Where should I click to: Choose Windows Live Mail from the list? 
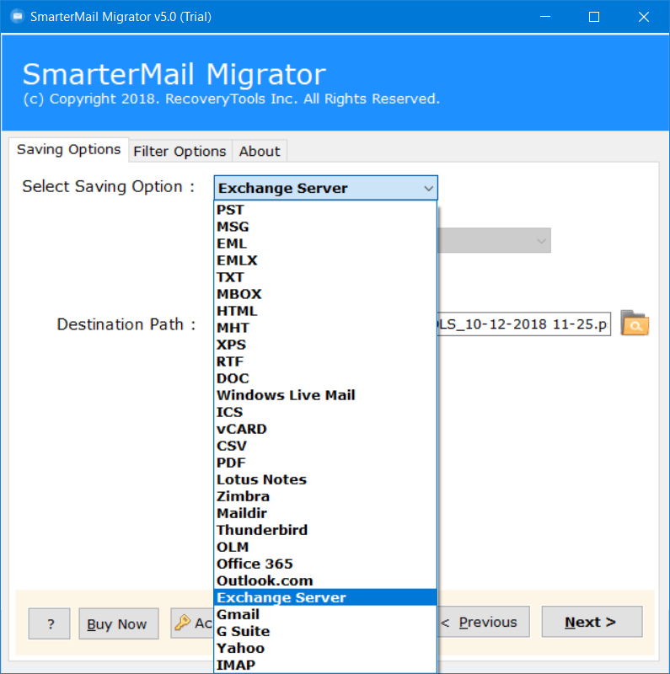click(286, 395)
